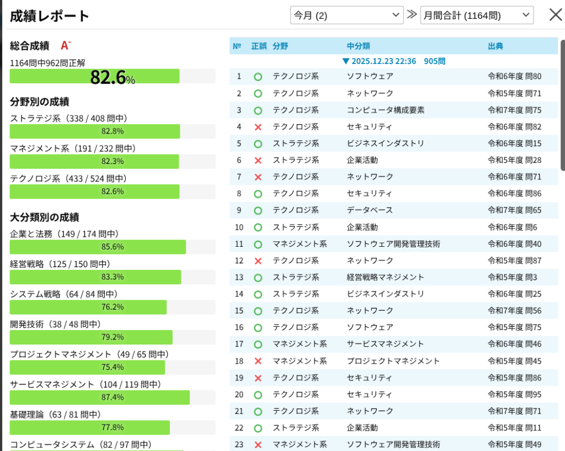Viewport: 565px width, 451px height.
Task: Click the green circle icon in row 11
Action: click(x=258, y=244)
